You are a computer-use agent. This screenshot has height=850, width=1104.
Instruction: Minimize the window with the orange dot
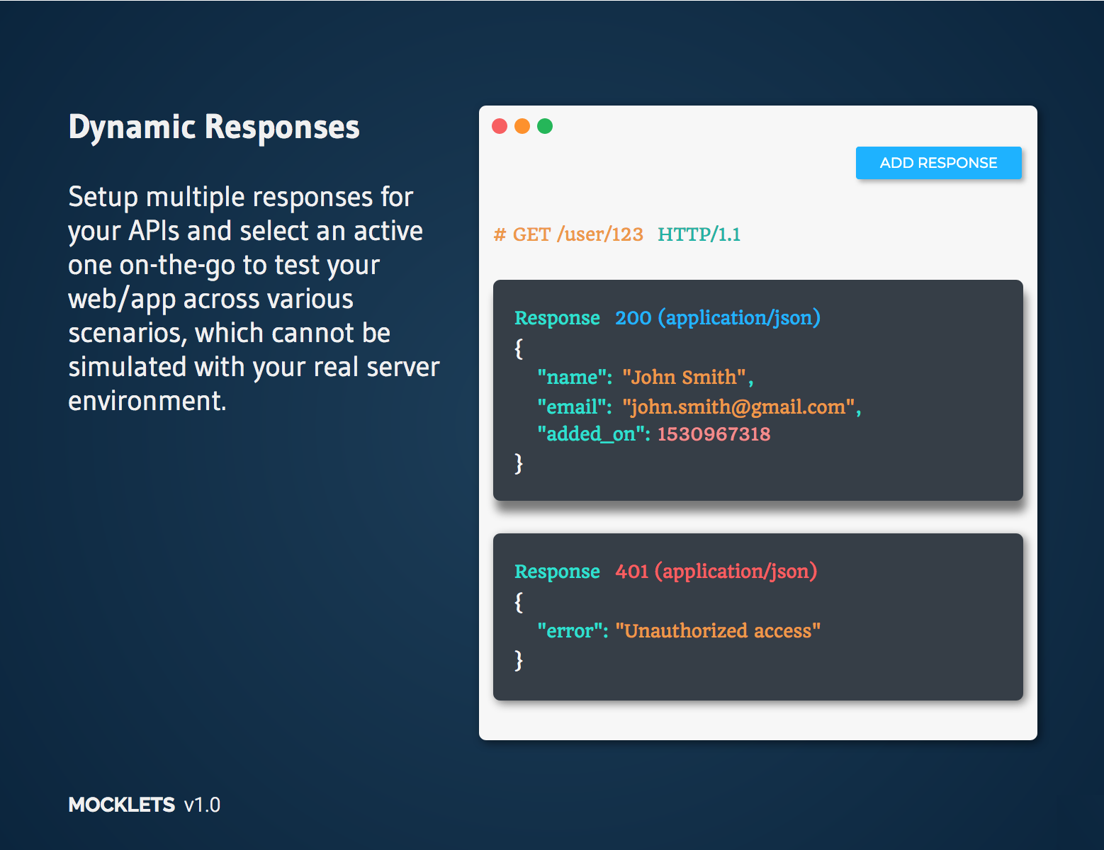[x=522, y=126]
